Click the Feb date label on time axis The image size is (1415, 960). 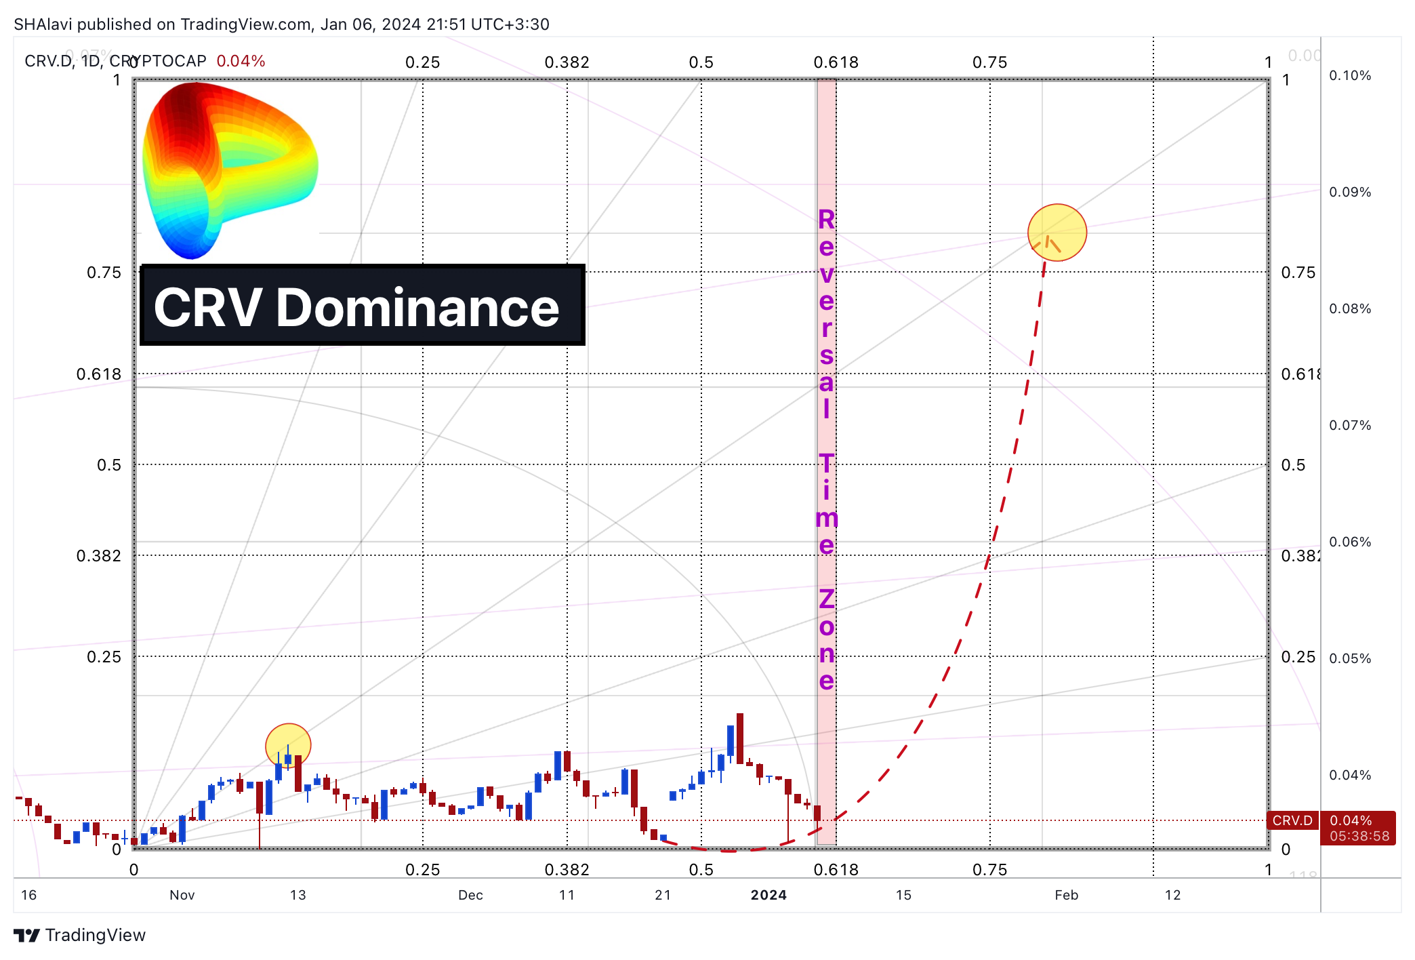point(1067,895)
